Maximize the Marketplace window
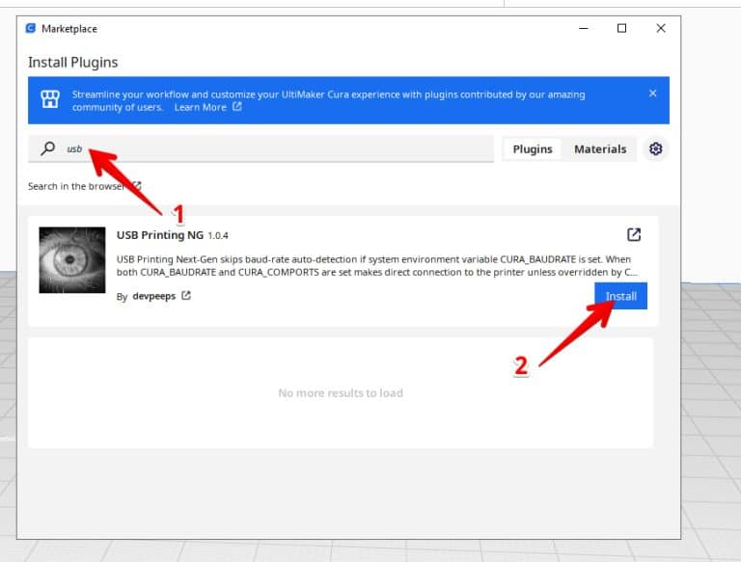The height and width of the screenshot is (562, 741). (622, 28)
